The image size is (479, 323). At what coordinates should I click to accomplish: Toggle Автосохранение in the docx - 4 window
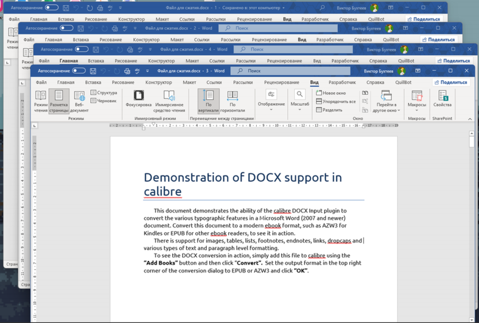(x=82, y=50)
